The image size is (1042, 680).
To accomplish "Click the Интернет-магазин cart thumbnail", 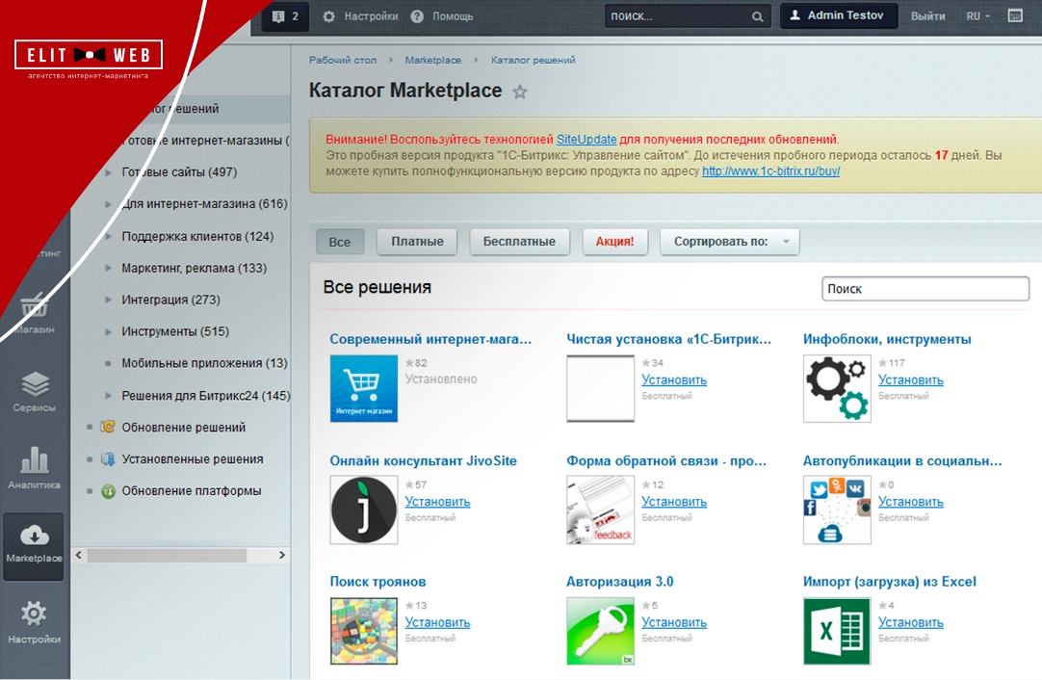I will (363, 388).
